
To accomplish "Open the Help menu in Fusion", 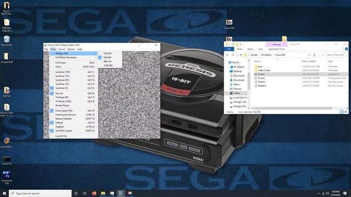I will click(x=80, y=49).
